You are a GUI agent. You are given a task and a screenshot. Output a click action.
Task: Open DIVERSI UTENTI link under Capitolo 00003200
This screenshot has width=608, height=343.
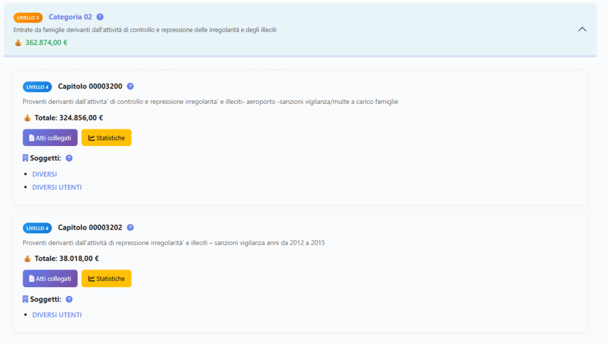pos(57,188)
